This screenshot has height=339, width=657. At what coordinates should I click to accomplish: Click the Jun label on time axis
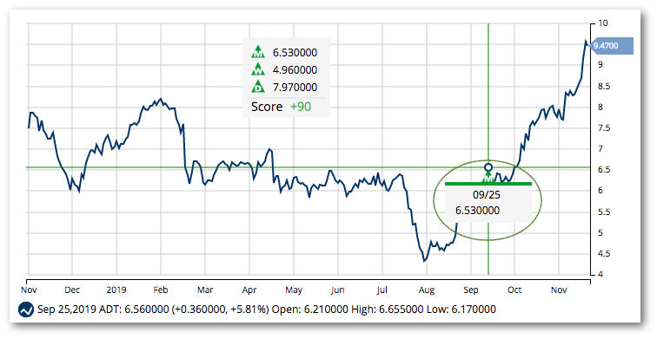click(x=338, y=290)
